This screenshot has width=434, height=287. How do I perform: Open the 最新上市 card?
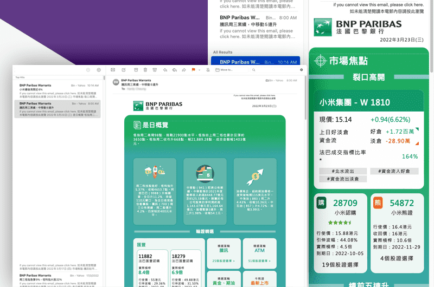point(260,279)
